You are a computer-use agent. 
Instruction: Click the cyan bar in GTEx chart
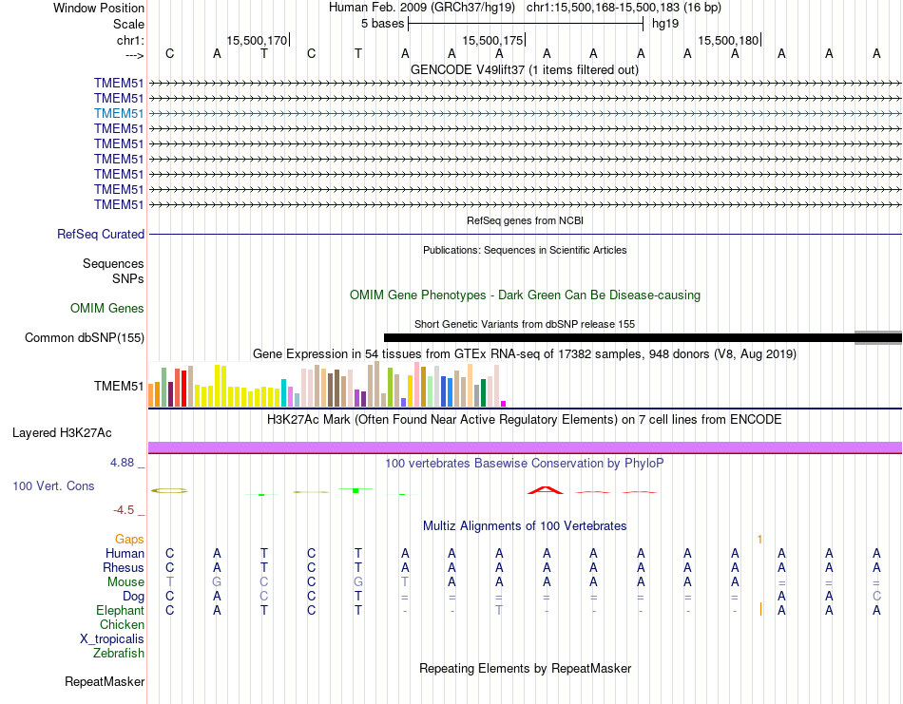[283, 392]
